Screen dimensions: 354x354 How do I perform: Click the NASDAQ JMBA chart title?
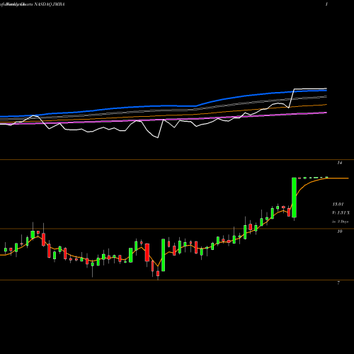pos(50,4)
